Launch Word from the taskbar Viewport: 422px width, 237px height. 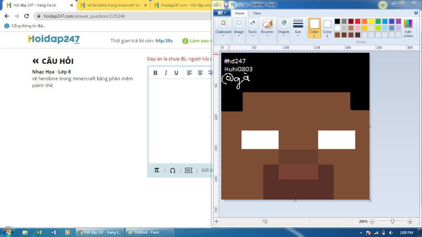click(x=53, y=232)
